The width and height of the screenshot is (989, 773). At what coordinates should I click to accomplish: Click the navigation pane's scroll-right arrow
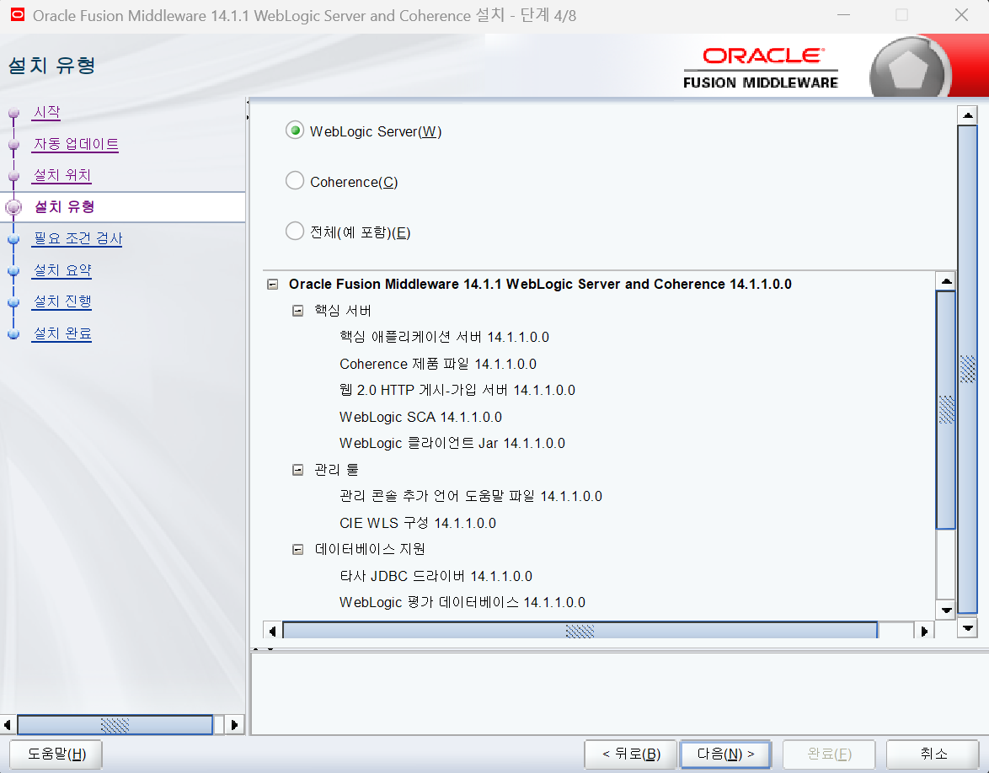click(234, 724)
